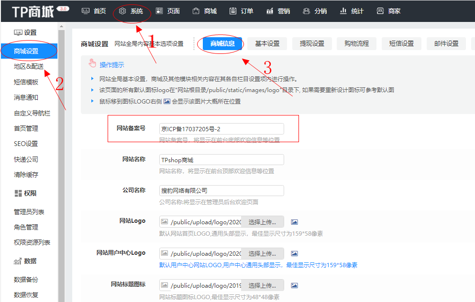Viewport: 475px width, 302px height.
Task: Click the shopping bag icon for 商城
Action: [x=196, y=11]
